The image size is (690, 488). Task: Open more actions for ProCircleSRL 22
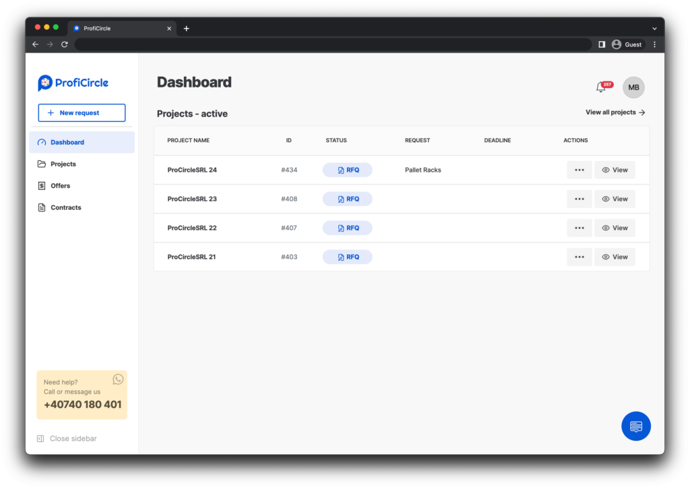click(x=579, y=228)
